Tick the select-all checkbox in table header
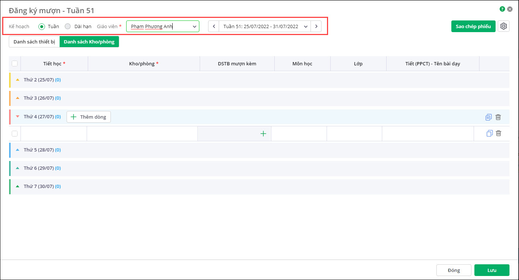Image resolution: width=519 pixels, height=280 pixels. pyautogui.click(x=15, y=64)
